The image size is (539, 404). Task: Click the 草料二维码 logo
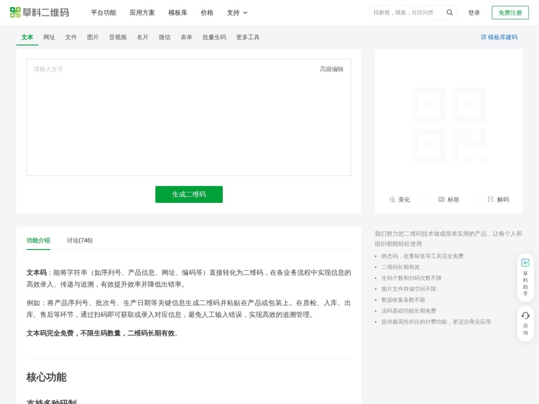click(x=40, y=13)
